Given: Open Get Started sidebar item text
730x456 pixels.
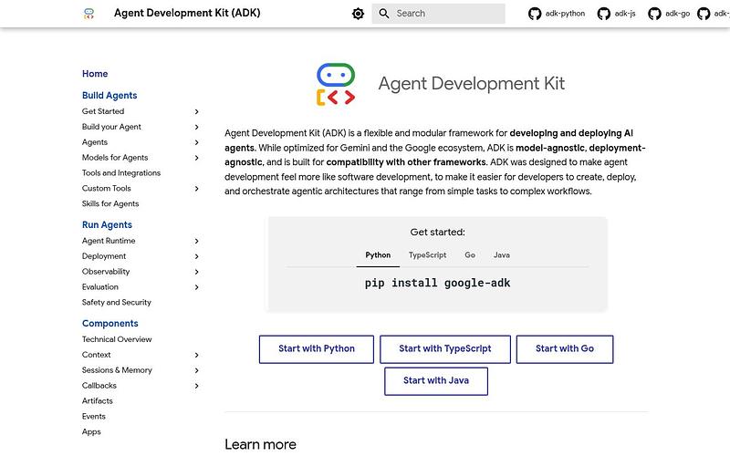Looking at the screenshot, I should 103,111.
